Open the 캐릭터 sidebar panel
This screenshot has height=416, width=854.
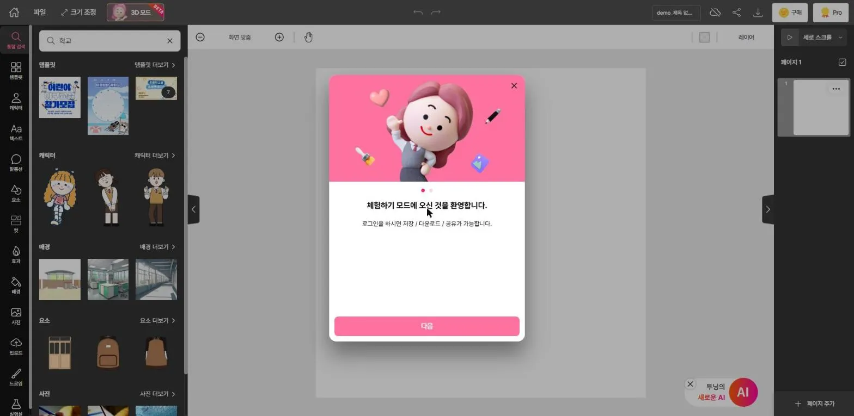pos(16,102)
